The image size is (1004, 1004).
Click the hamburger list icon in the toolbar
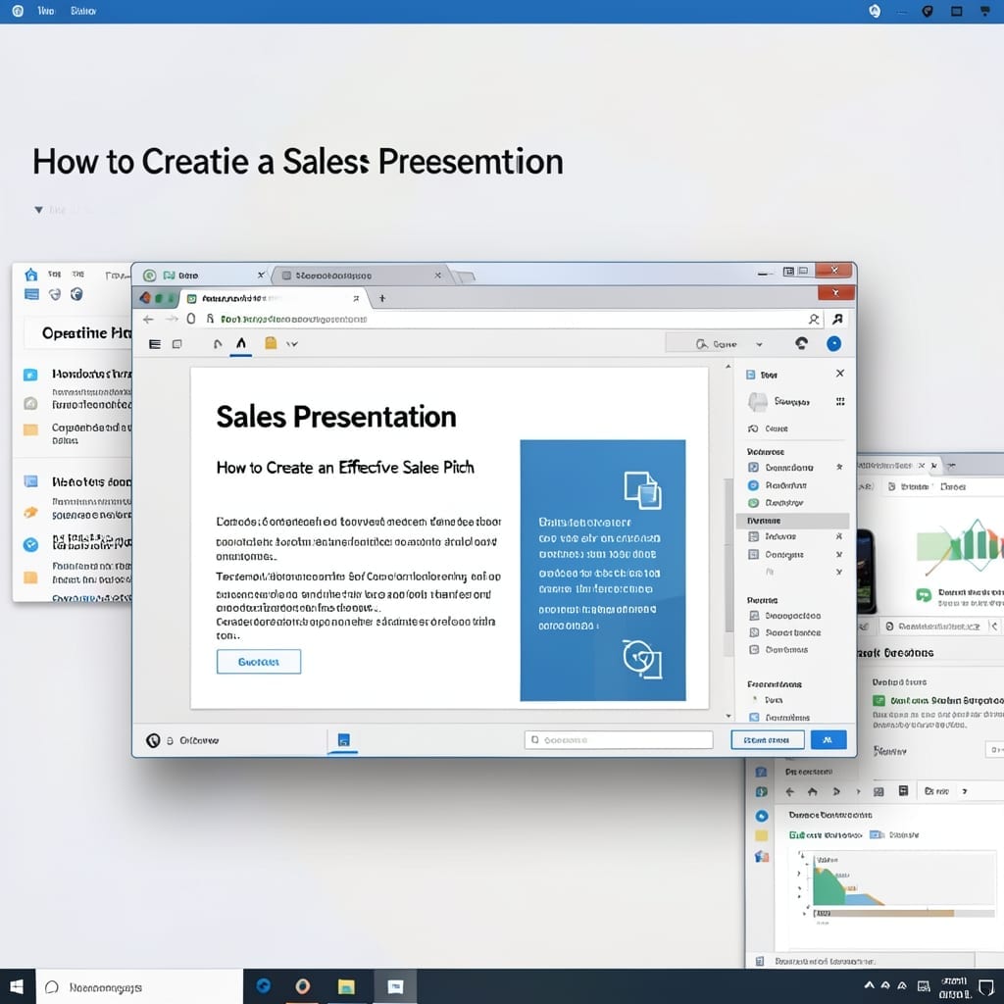click(154, 344)
